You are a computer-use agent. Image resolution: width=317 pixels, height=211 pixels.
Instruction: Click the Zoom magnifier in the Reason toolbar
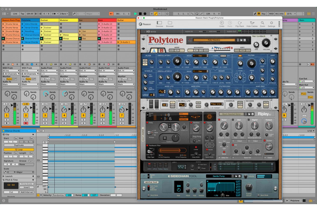click(262, 23)
